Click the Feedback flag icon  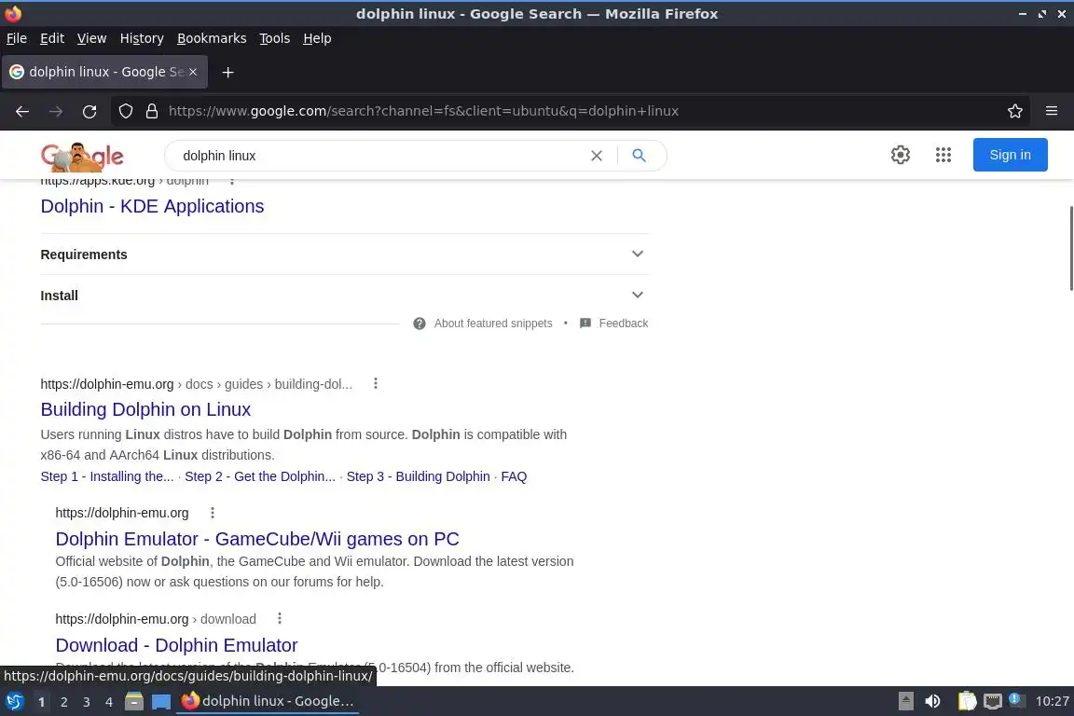click(585, 324)
